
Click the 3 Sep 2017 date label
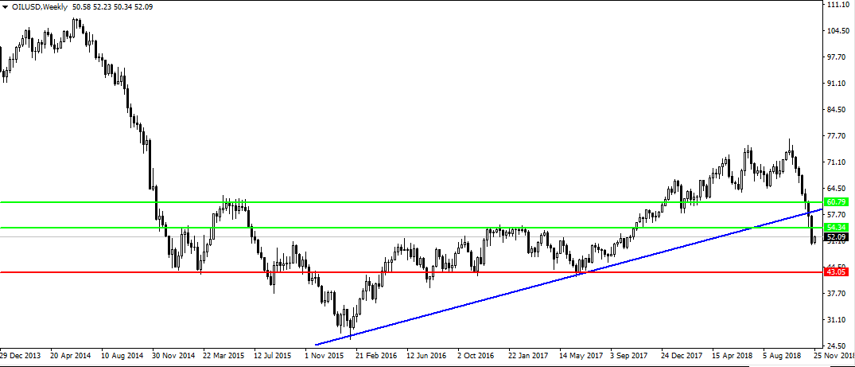click(x=630, y=357)
